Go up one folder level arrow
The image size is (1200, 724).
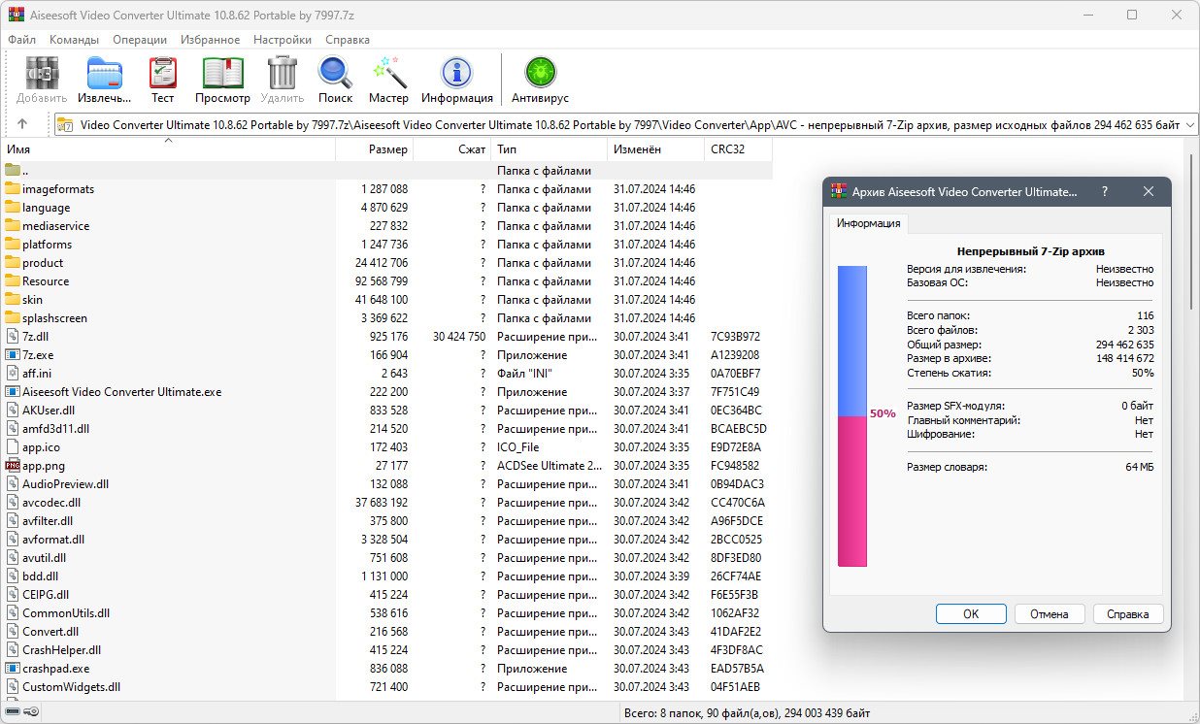[x=22, y=124]
